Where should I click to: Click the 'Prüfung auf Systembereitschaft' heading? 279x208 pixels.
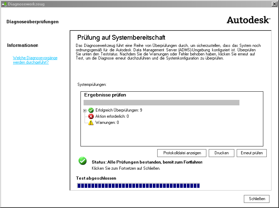point(121,38)
